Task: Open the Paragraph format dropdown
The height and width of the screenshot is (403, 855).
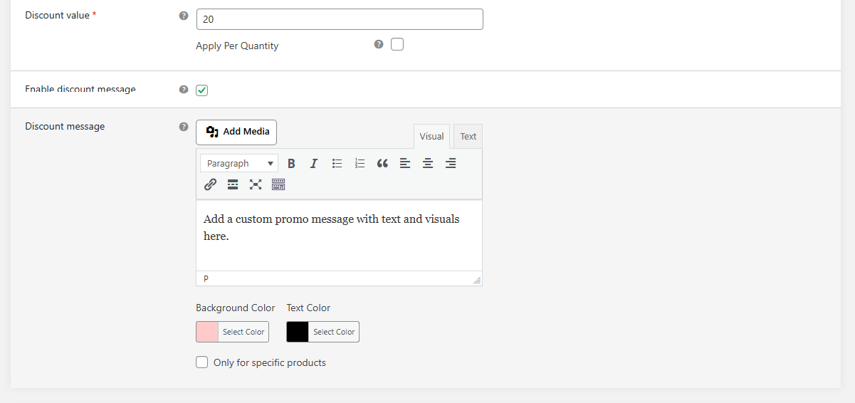Action: click(239, 164)
